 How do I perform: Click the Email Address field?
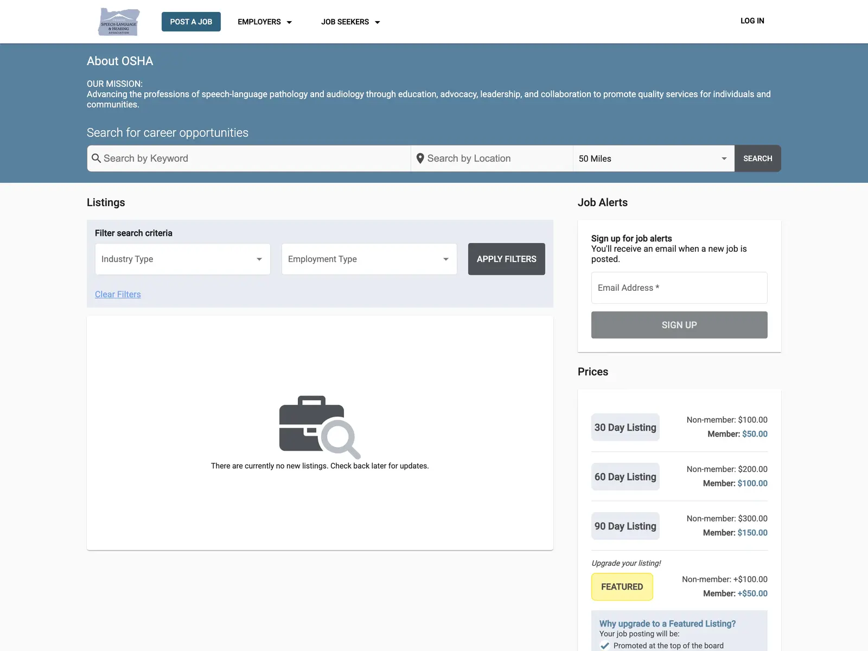pos(679,288)
